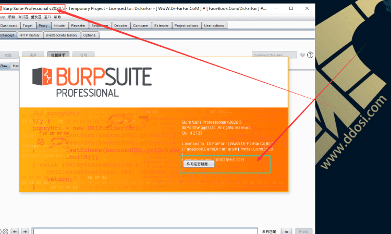Viewport: 391px width, 234px height.
Task: Open the Proxy Options sub-tab
Action: click(90, 35)
